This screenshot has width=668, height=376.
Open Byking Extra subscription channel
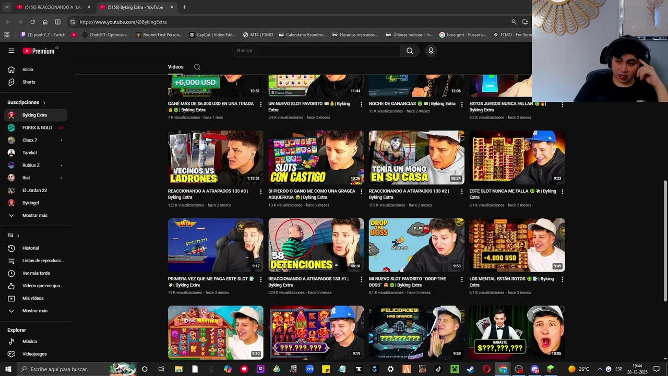pos(35,115)
